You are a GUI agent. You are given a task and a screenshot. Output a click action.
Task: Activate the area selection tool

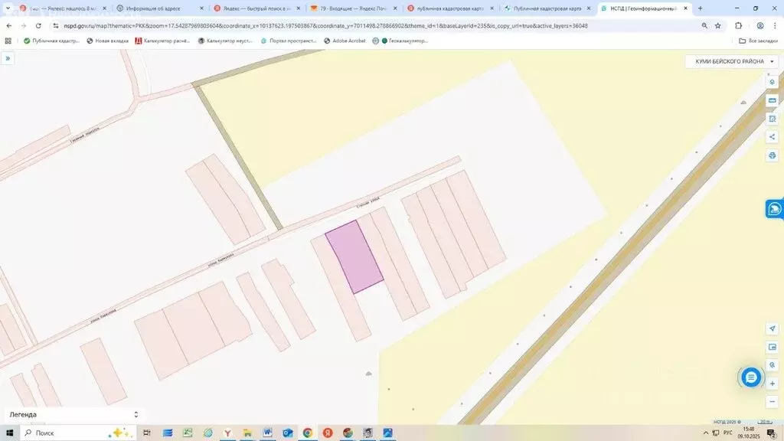click(772, 119)
